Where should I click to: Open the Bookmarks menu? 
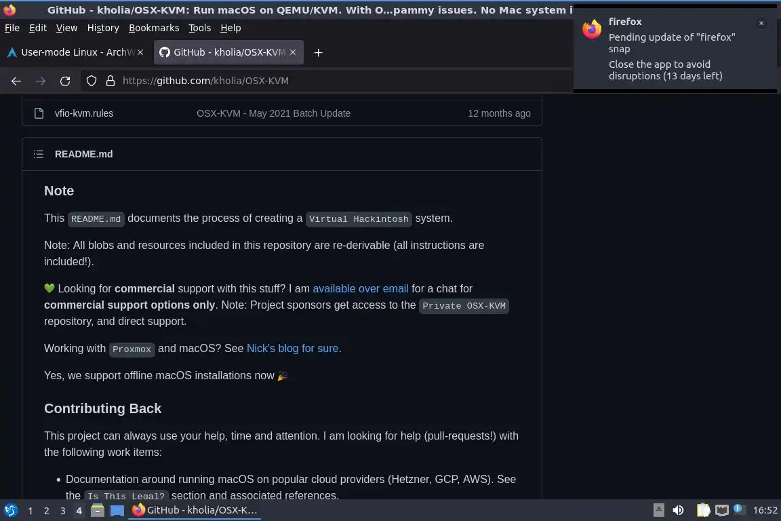click(x=154, y=28)
